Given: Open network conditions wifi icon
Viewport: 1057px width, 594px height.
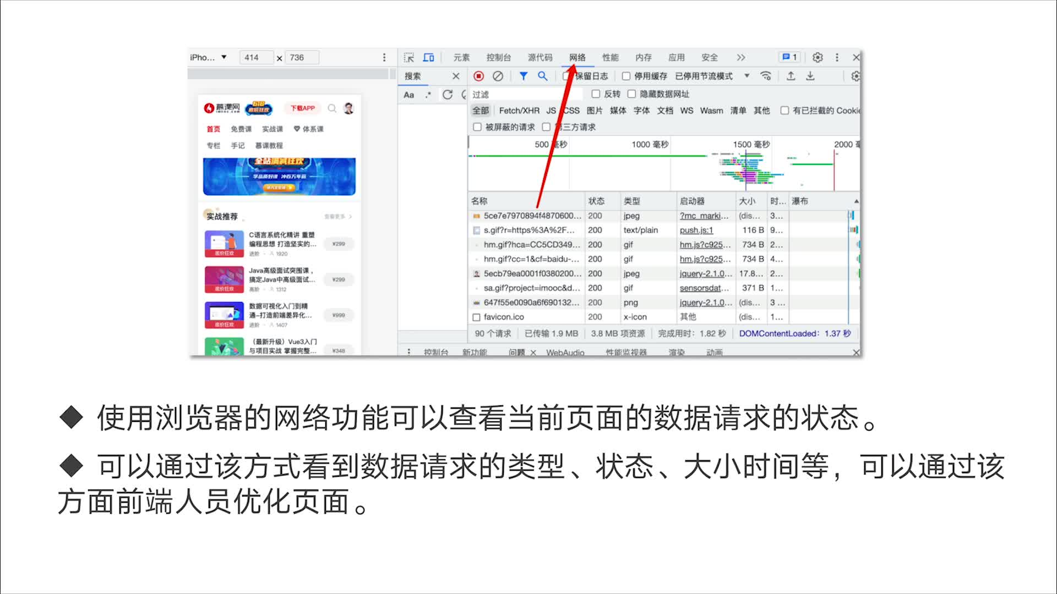Looking at the screenshot, I should pyautogui.click(x=765, y=76).
